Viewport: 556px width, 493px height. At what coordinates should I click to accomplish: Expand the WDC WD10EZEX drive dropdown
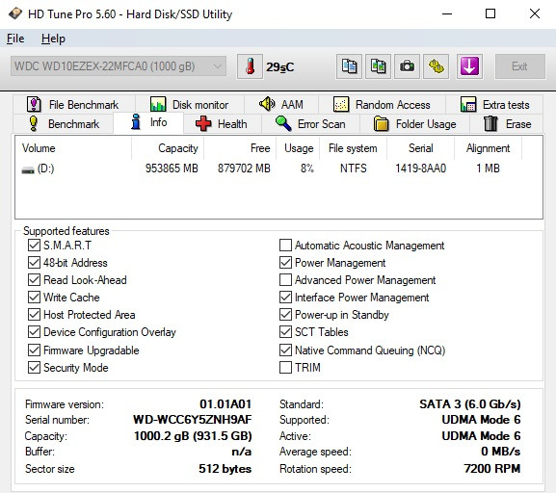click(x=119, y=66)
